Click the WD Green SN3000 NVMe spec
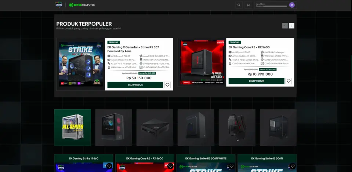Image resolution: width=352 pixels, height=172 pixels. point(155,60)
